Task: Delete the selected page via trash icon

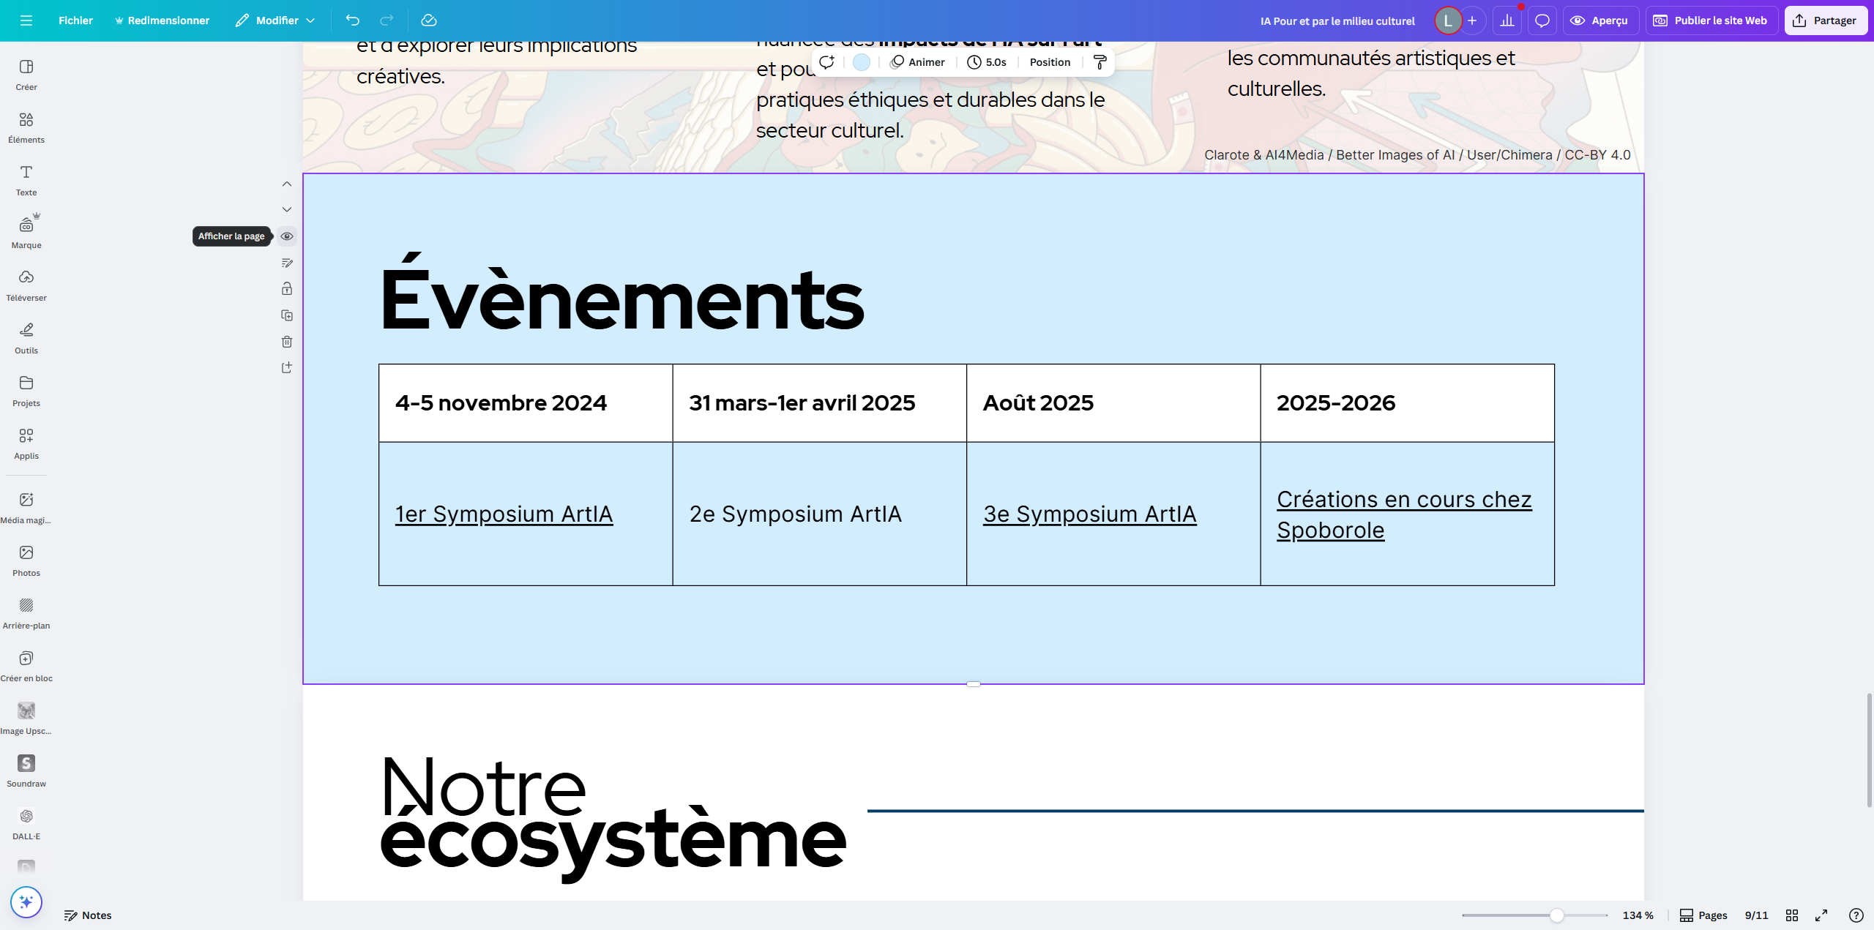Action: pos(286,342)
